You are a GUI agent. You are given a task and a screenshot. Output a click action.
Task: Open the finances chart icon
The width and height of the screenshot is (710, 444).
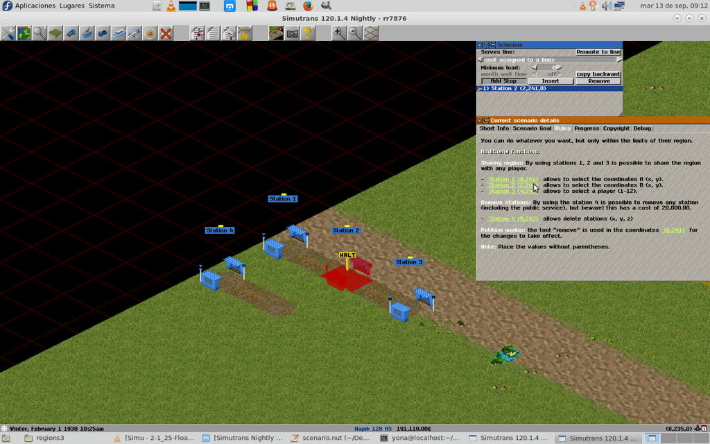point(245,33)
